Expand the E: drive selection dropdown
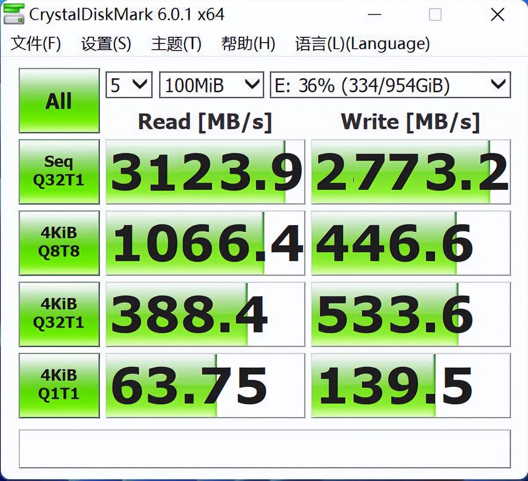The width and height of the screenshot is (528, 481). [390, 85]
